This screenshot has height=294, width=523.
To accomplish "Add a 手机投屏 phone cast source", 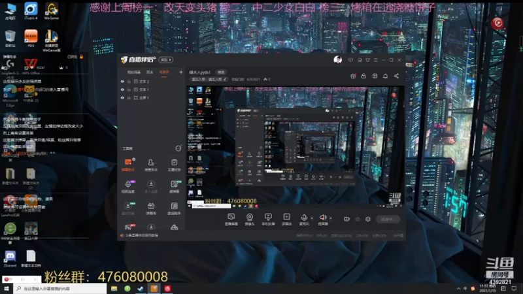I will tap(268, 220).
